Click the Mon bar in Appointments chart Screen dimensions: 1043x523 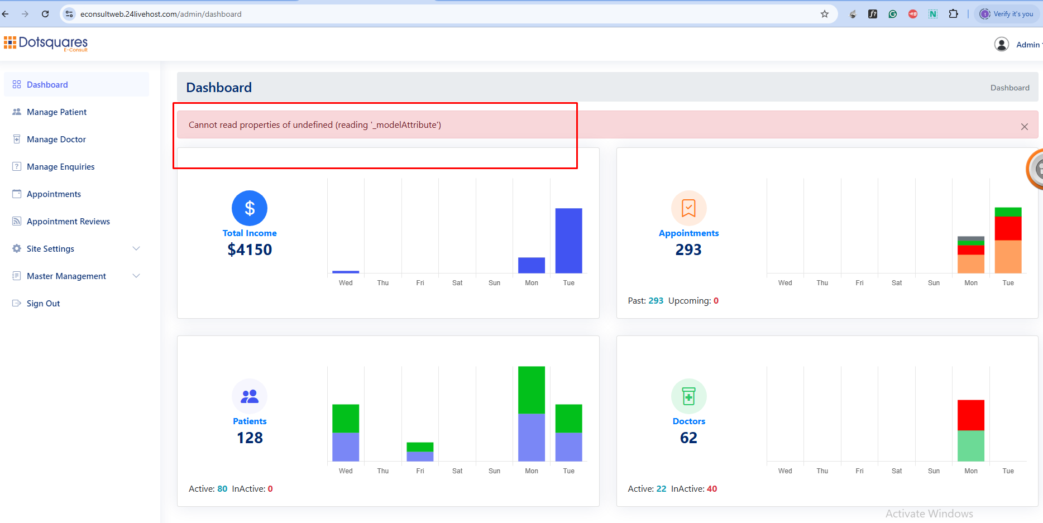(x=971, y=255)
